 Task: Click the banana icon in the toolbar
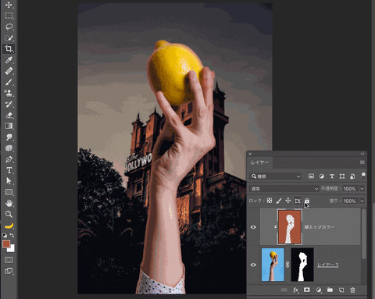pyautogui.click(x=9, y=226)
